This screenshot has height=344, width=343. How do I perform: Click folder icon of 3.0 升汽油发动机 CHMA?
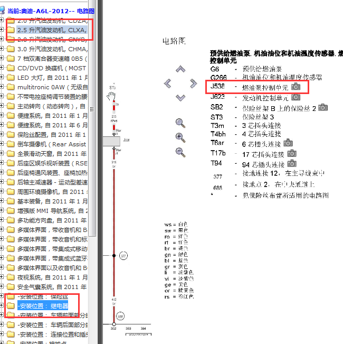(x=11, y=49)
